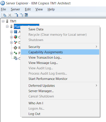This screenshot has height=122, width=106.
Task: Click the Dimensions tree icon
Action: click(15, 42)
